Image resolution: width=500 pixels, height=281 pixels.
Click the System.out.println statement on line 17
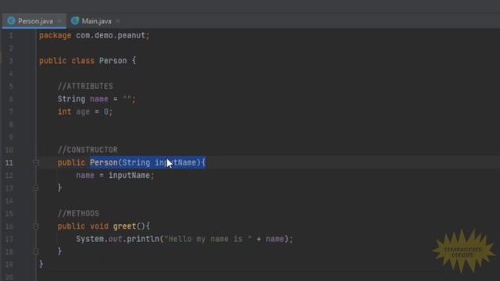tap(184, 239)
